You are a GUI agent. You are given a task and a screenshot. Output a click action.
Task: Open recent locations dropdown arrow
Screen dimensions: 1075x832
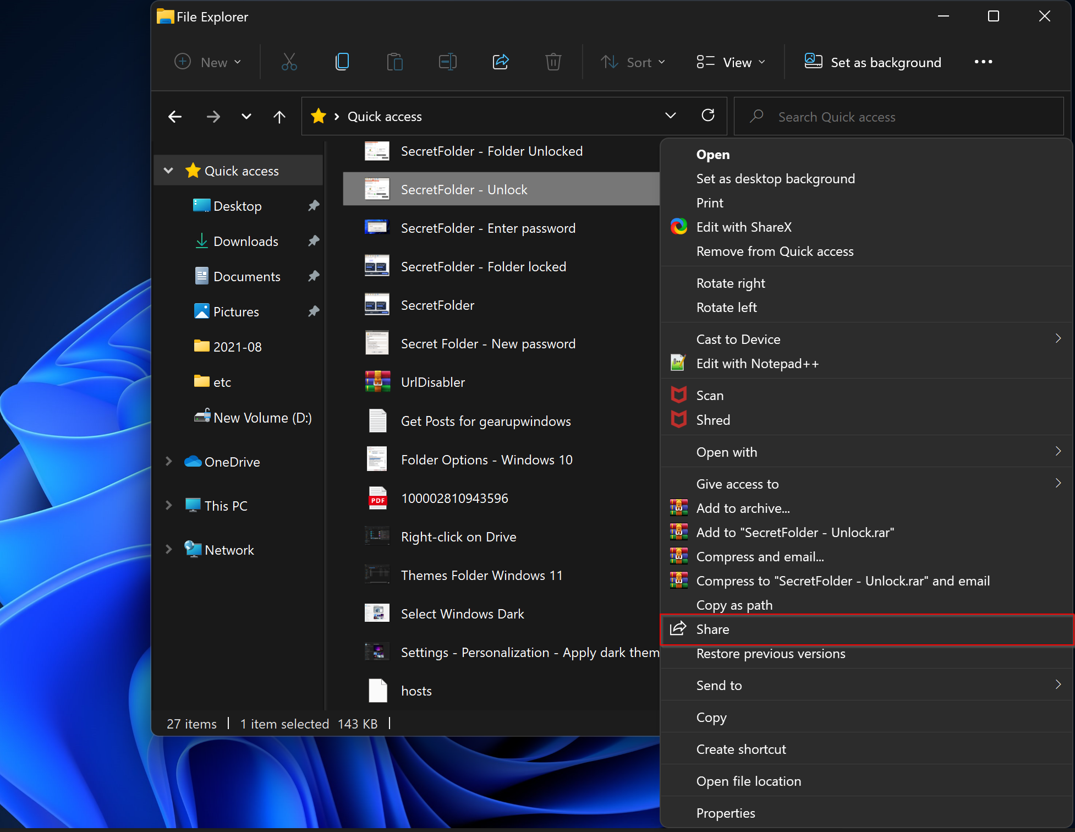(x=246, y=116)
